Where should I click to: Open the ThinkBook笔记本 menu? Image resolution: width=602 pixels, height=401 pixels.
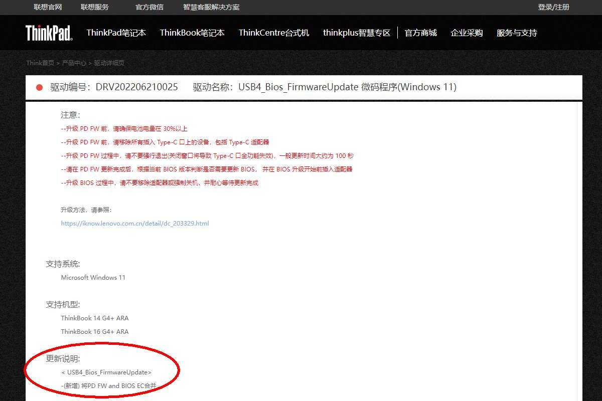tap(192, 33)
